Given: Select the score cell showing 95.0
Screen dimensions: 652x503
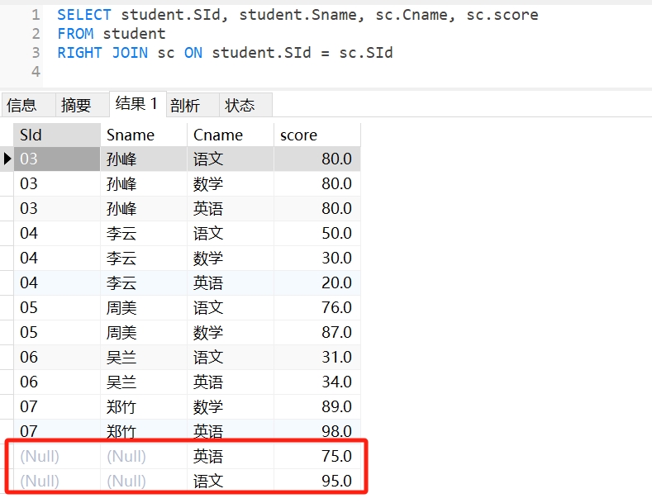Looking at the screenshot, I should coord(316,481).
